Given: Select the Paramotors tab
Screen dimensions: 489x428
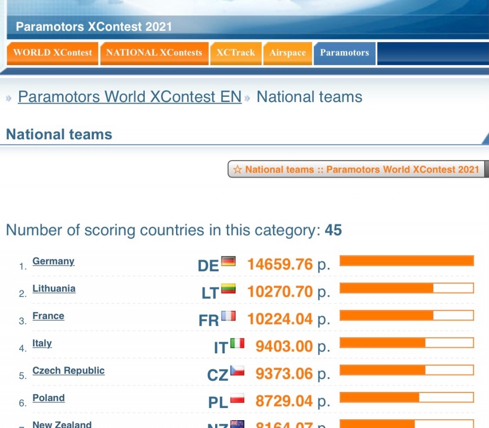Looking at the screenshot, I should tap(345, 53).
